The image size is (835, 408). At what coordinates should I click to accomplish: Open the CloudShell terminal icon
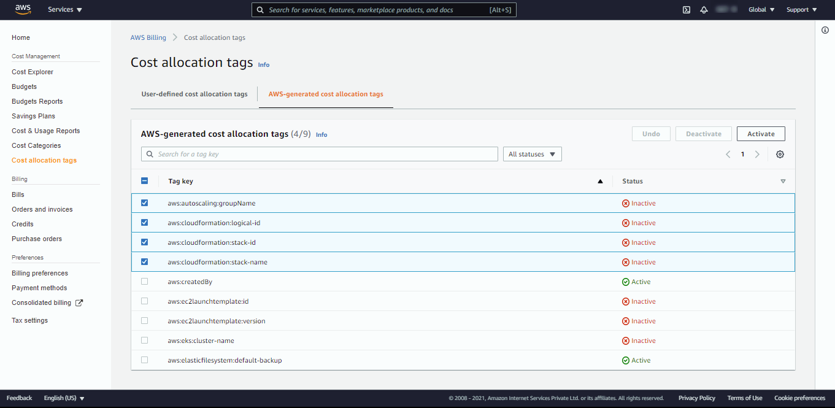tap(687, 10)
